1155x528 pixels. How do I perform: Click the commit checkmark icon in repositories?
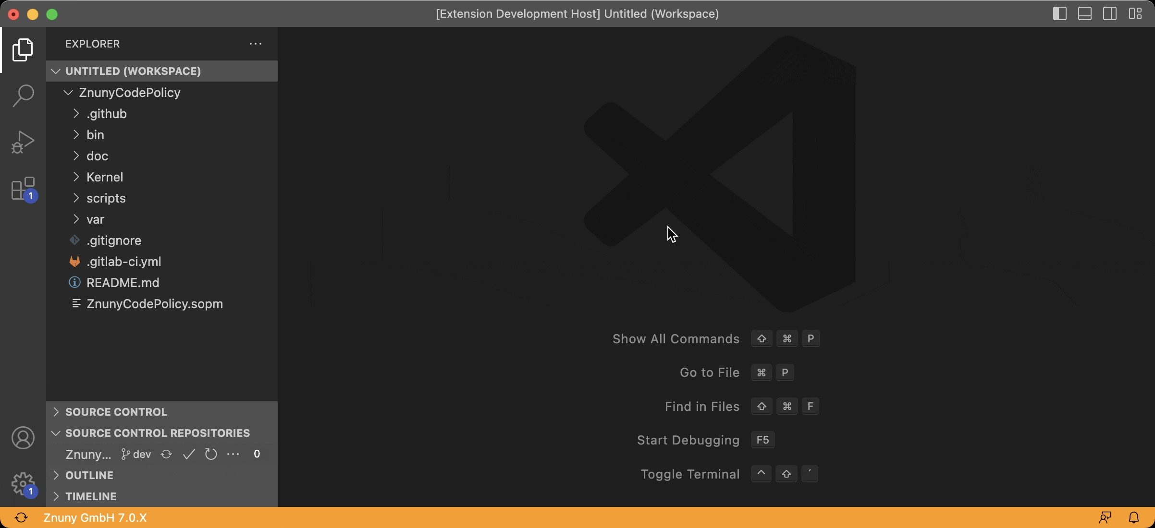(x=189, y=454)
